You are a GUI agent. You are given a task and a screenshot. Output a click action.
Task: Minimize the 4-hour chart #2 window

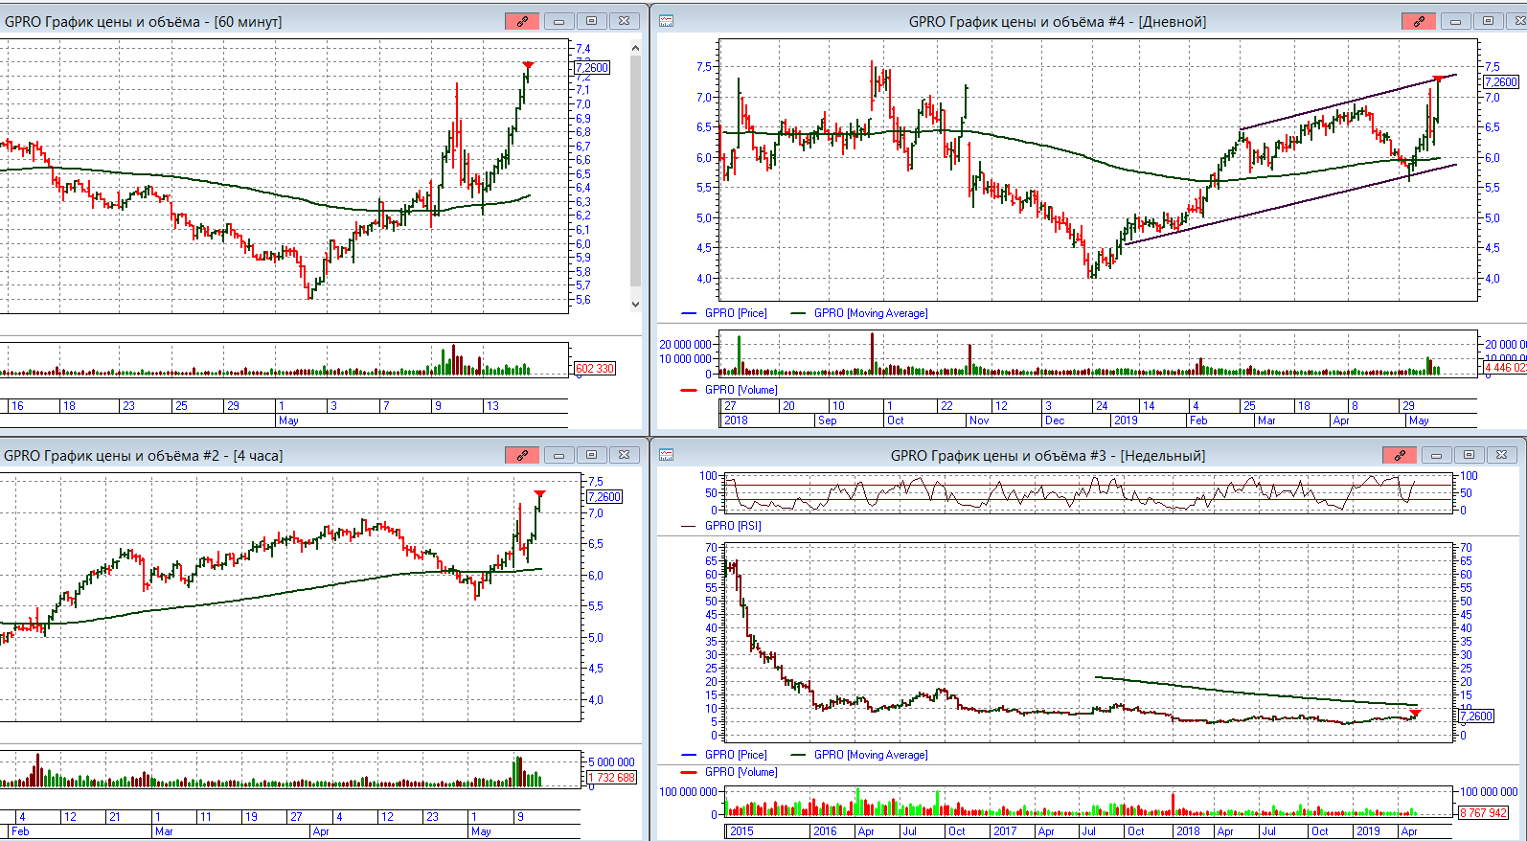coord(558,455)
